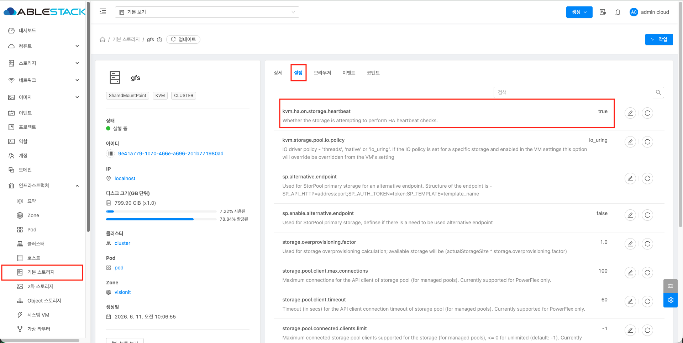Reset kvm.ha.on.storage.heartbeat to default
Image resolution: width=683 pixels, height=343 pixels.
click(647, 113)
